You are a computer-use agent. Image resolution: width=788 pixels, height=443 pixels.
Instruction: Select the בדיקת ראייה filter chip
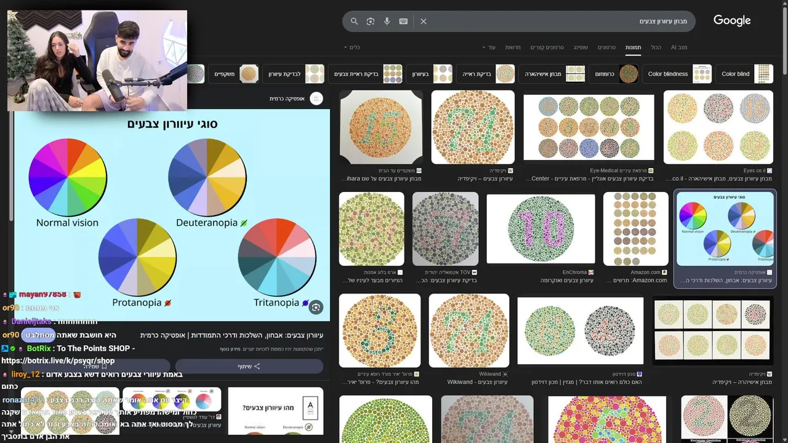coord(486,74)
